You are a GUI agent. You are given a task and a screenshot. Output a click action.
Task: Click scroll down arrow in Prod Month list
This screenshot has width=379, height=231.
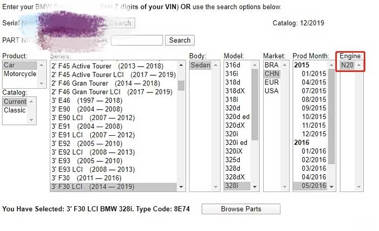[331, 187]
